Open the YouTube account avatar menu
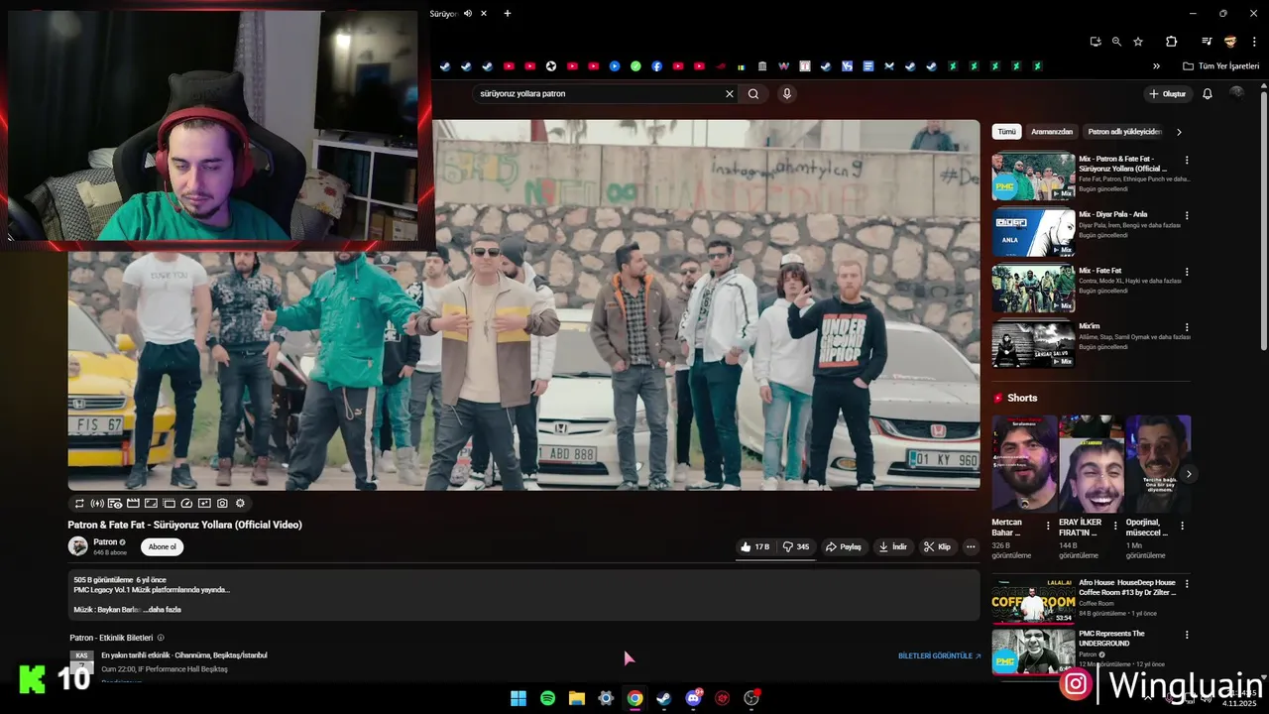This screenshot has height=714, width=1269. point(1236,93)
